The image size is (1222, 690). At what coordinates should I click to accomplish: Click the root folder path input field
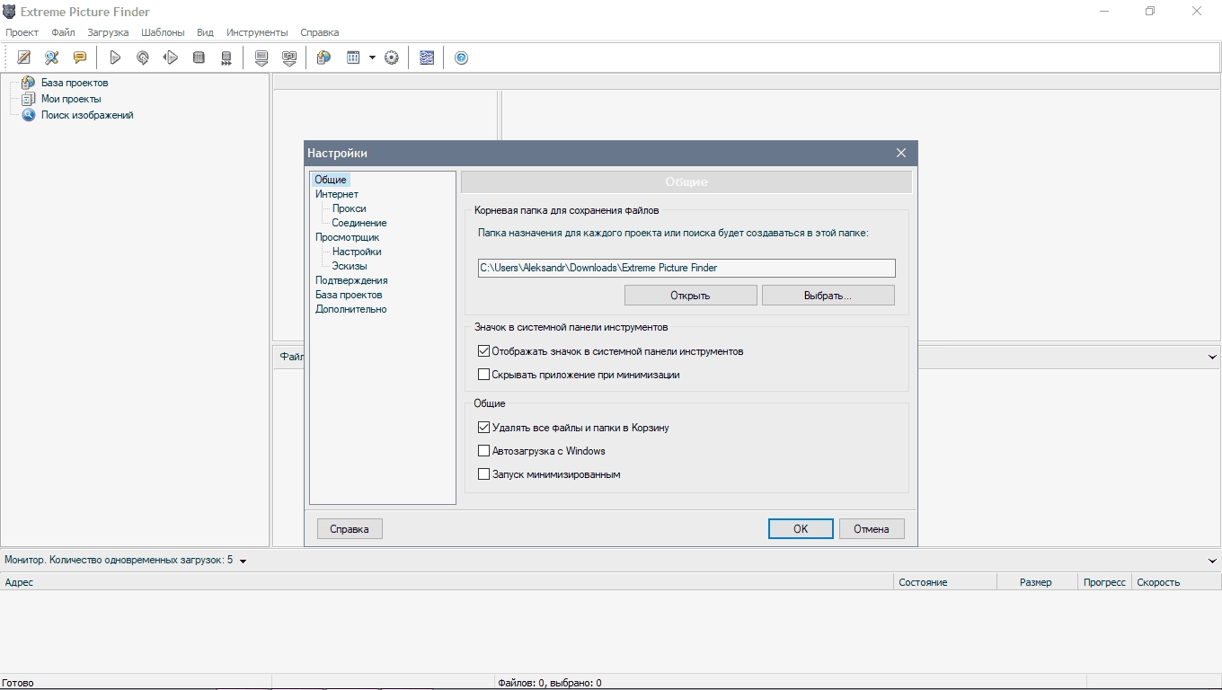click(x=686, y=268)
